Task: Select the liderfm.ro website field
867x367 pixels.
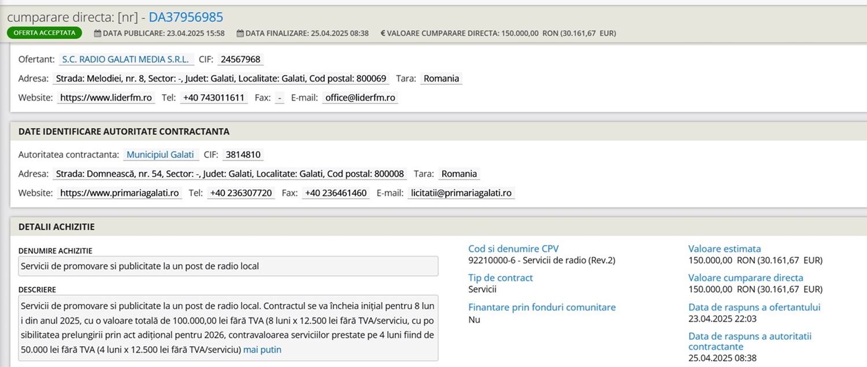Action: pyautogui.click(x=106, y=98)
